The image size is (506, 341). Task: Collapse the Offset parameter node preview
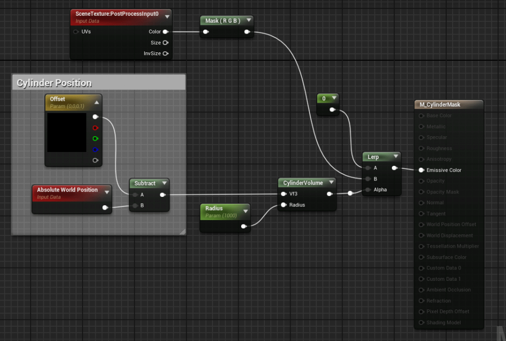coord(97,102)
